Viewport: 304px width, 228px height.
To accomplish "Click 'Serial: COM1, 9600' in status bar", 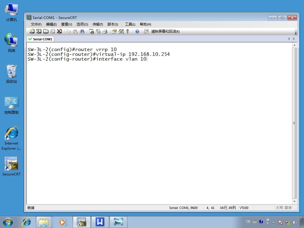I will click(183, 208).
